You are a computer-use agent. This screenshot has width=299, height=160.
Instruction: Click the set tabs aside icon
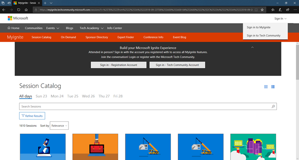coord(9,3)
